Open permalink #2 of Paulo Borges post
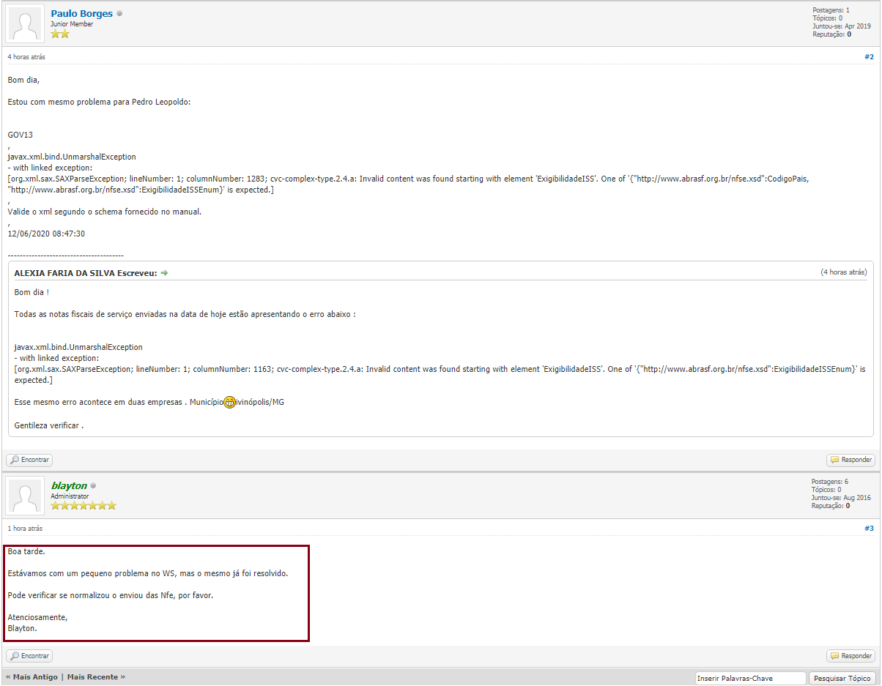The width and height of the screenshot is (882, 686). 869,56
